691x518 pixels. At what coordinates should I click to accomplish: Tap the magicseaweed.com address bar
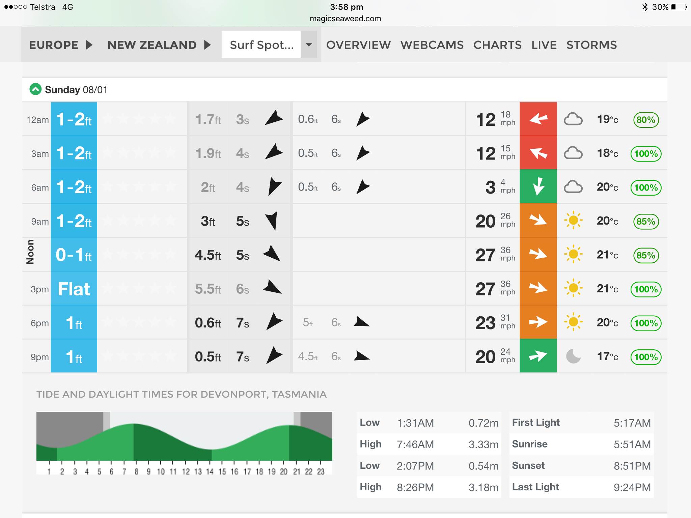(345, 19)
